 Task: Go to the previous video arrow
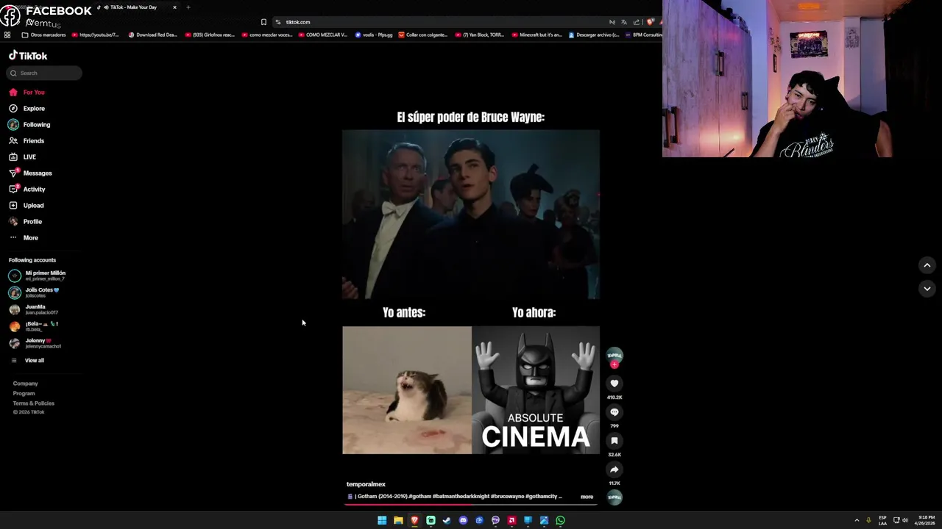click(927, 265)
